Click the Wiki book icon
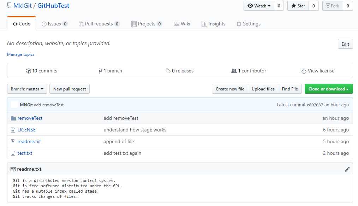 pos(177,24)
